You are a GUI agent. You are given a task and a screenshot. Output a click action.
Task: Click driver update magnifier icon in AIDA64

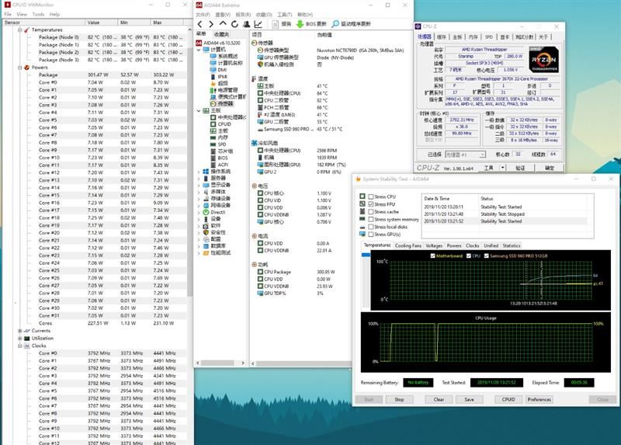335,24
